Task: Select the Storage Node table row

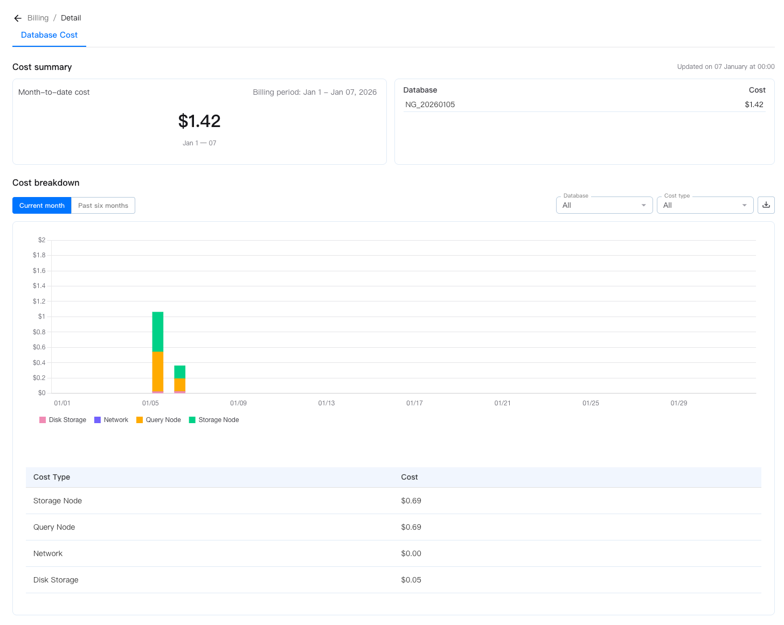Action: pyautogui.click(x=58, y=501)
